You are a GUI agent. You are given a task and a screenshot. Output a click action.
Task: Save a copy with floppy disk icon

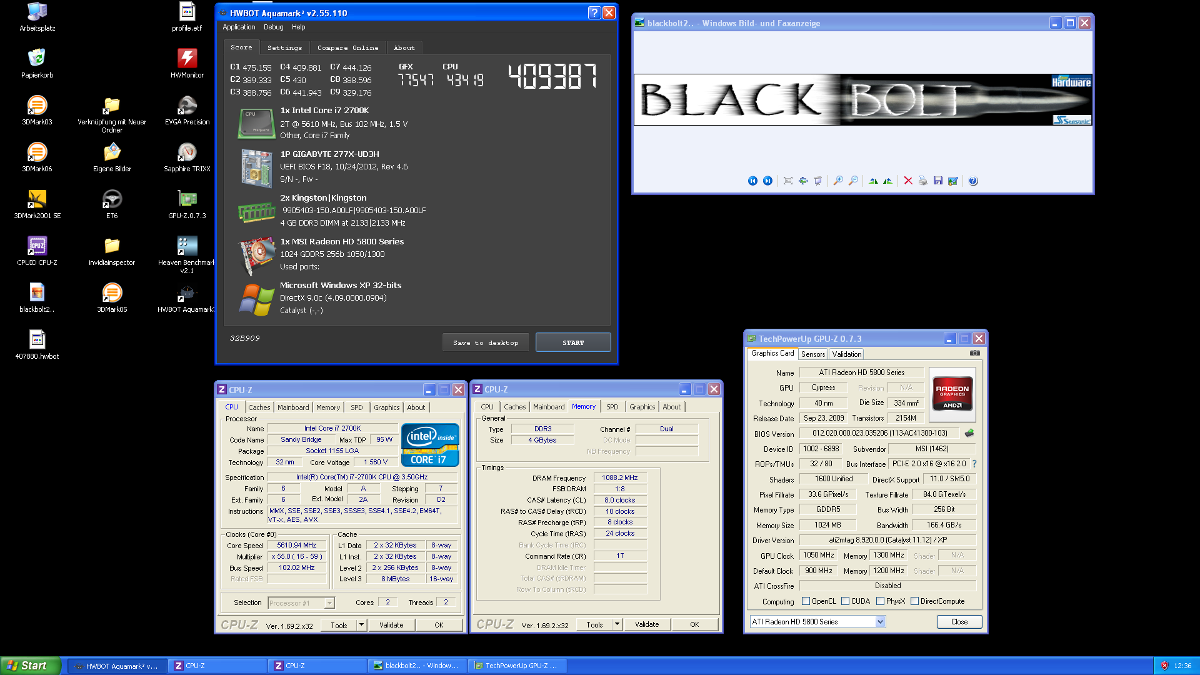[x=938, y=181]
